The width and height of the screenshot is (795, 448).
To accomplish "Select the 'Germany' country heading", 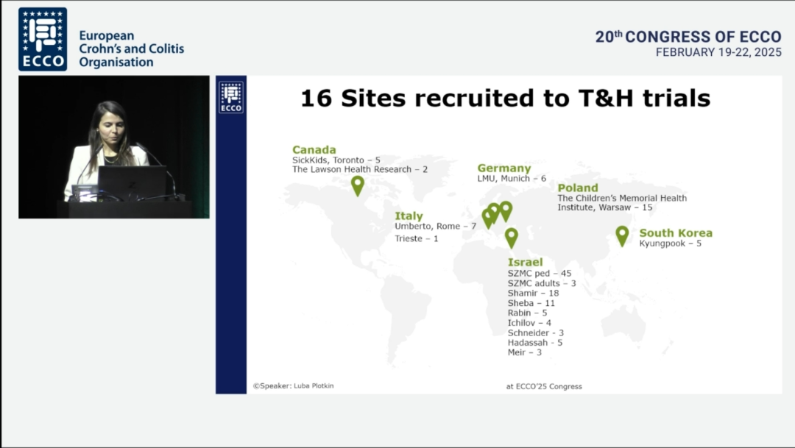I will [x=504, y=168].
